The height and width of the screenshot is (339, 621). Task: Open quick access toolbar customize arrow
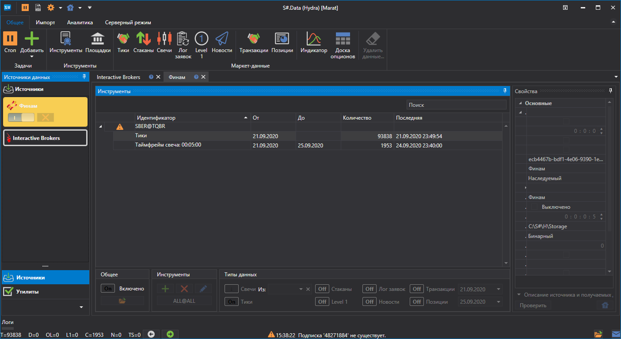click(90, 8)
